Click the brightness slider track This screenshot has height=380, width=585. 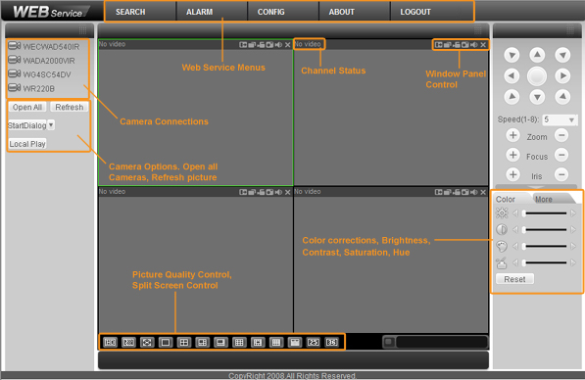point(545,214)
